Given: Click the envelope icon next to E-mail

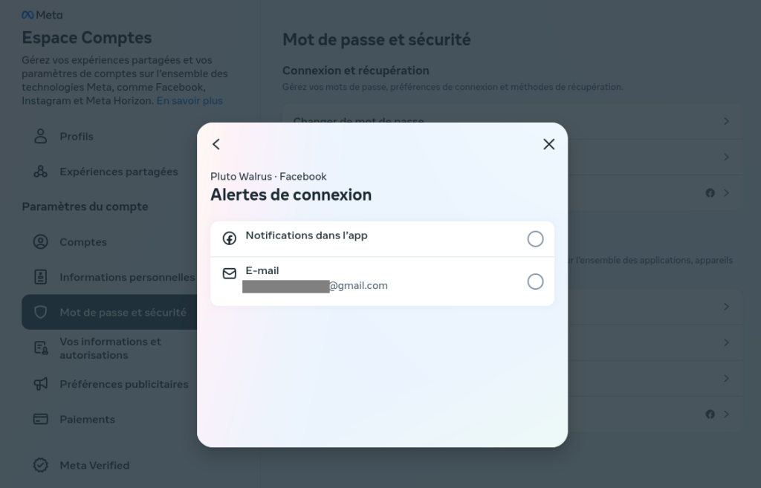Looking at the screenshot, I should [229, 273].
